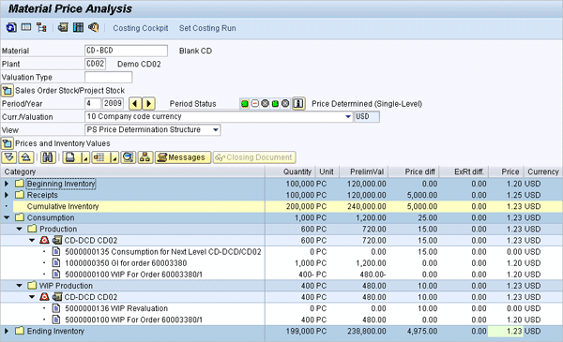Screen dimensions: 563x342
Task: Click the material master icon in top toolbar
Action: click(63, 27)
